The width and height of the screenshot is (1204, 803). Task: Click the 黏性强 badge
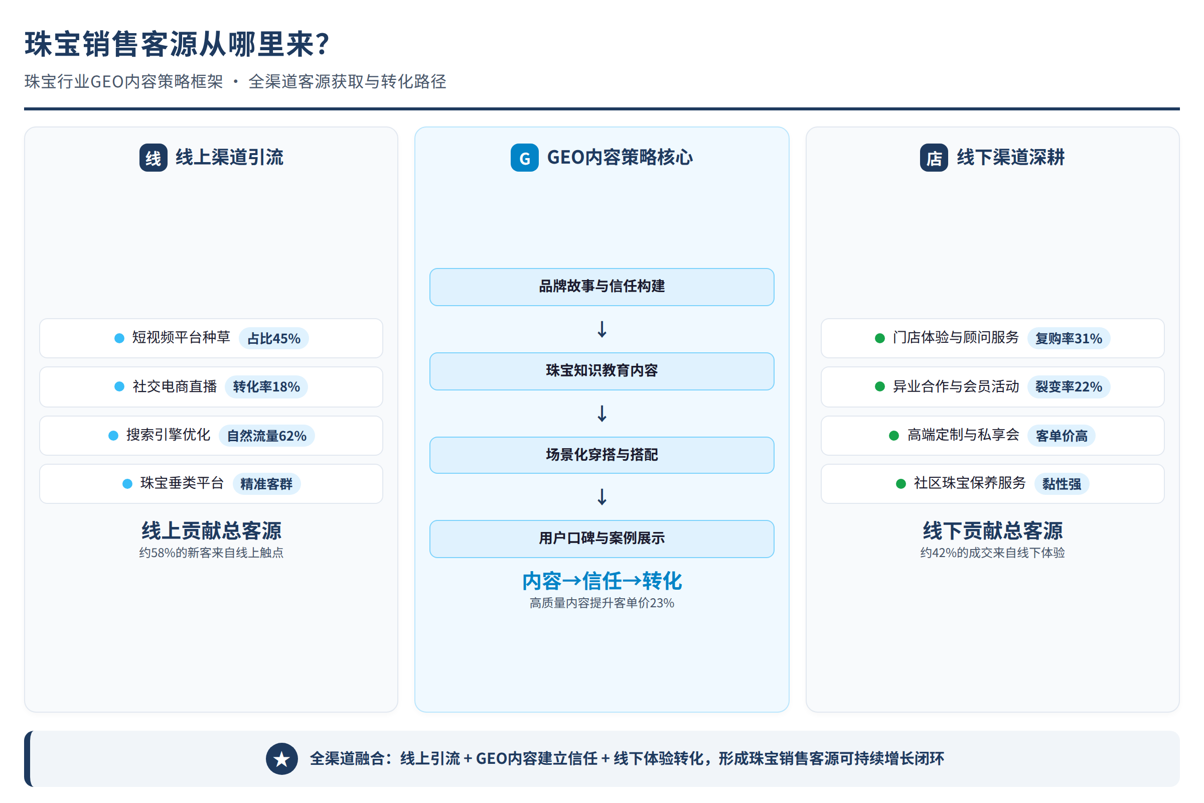coord(1062,484)
